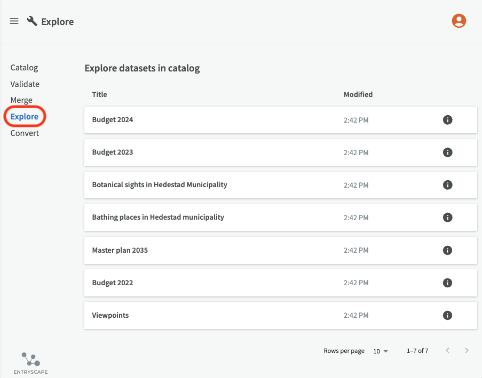482x378 pixels.
Task: Open the Merge section
Action: pyautogui.click(x=21, y=100)
